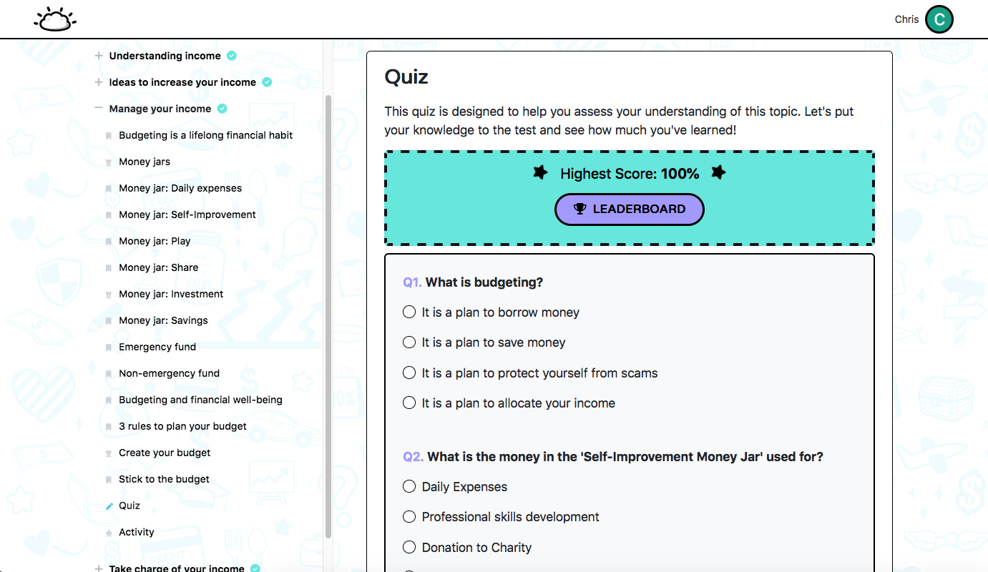Click the checkmark badge next to Understanding income
Image resolution: width=988 pixels, height=572 pixels.
pos(232,56)
